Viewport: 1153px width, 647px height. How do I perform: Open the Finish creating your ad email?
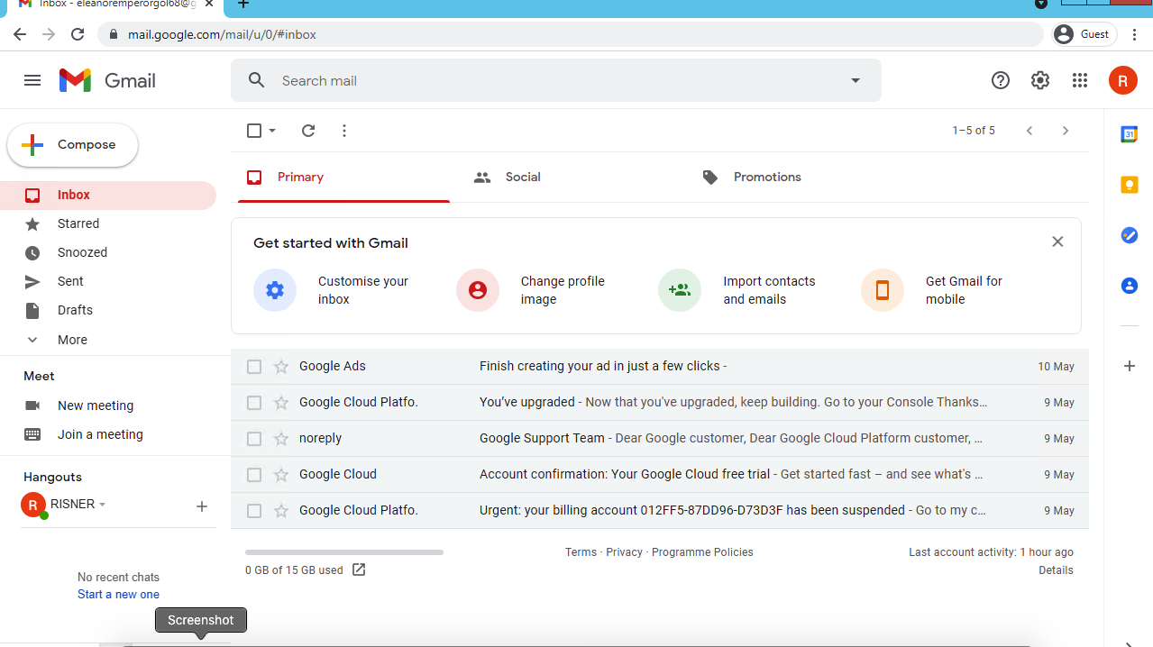pos(660,367)
